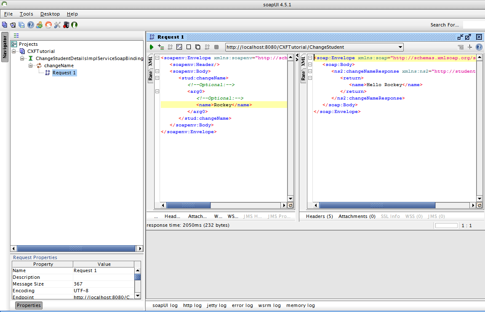Click the Forum people icon in toolbar
Image resolution: width=485 pixels, height=312 pixels.
coord(39,25)
